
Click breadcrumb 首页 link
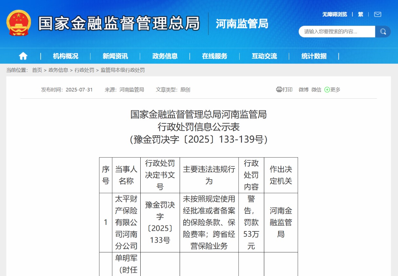(37, 70)
